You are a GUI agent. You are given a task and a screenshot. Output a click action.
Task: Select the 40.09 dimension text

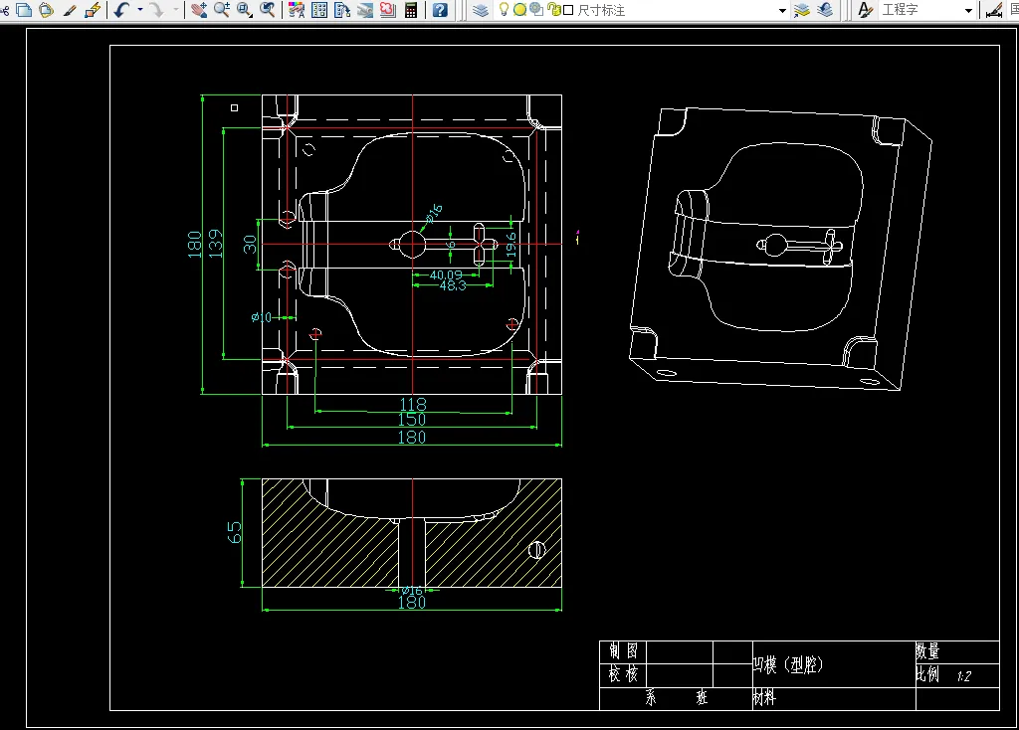pos(446,275)
